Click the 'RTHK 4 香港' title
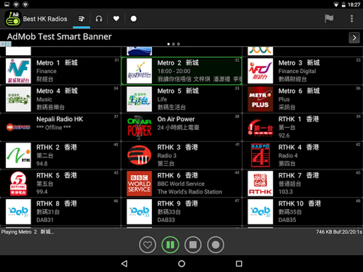The height and width of the screenshot is (272, 363). click(x=299, y=147)
